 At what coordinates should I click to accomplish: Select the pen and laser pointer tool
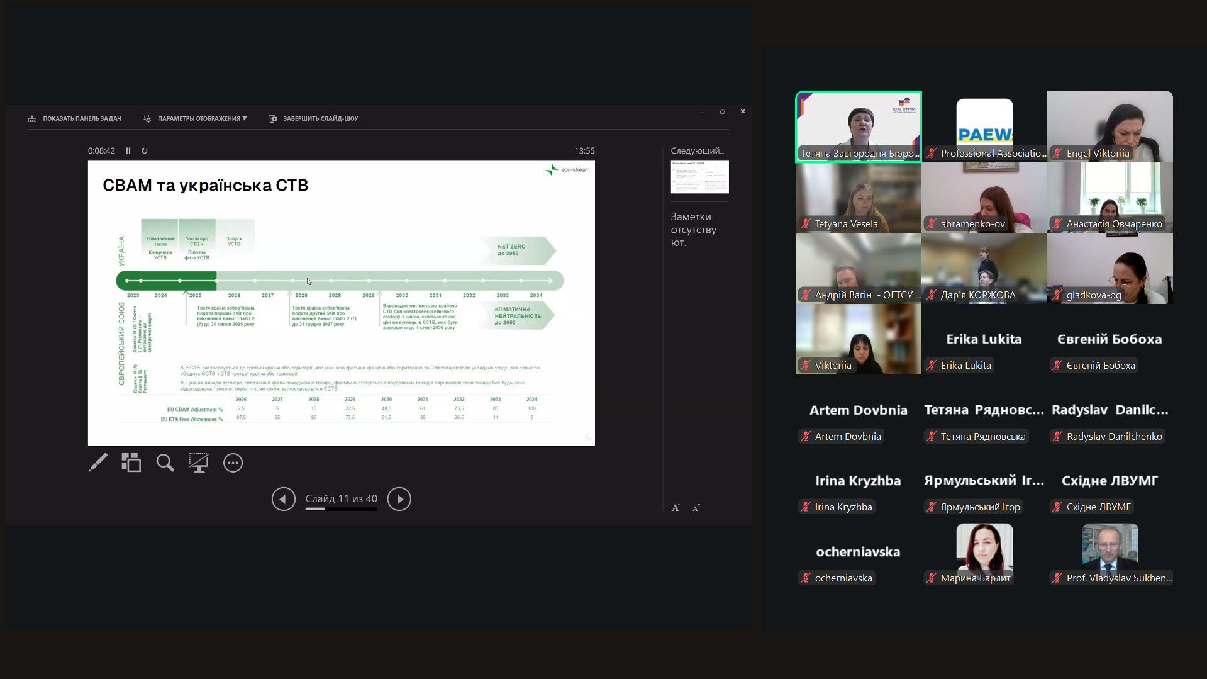(98, 463)
